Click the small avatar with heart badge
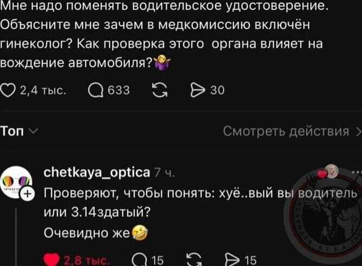 point(328,172)
